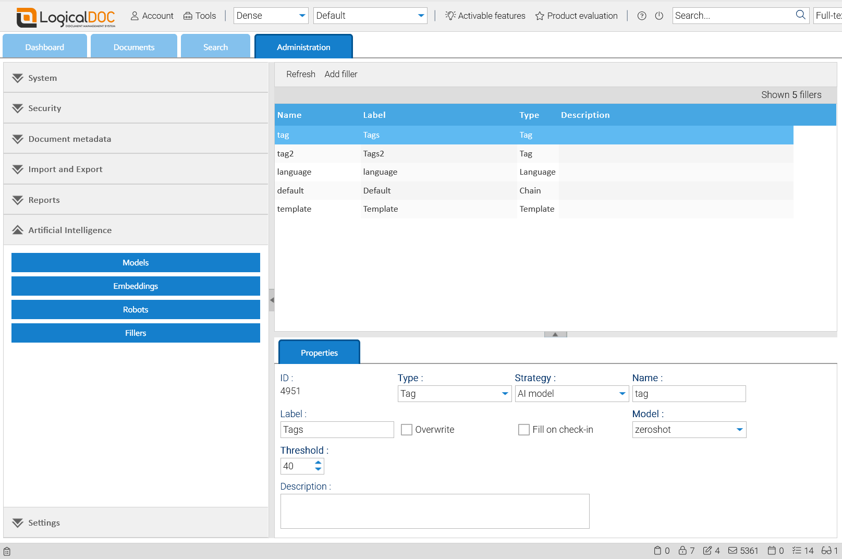842x559 pixels.
Task: Click the power logout icon
Action: (x=659, y=16)
